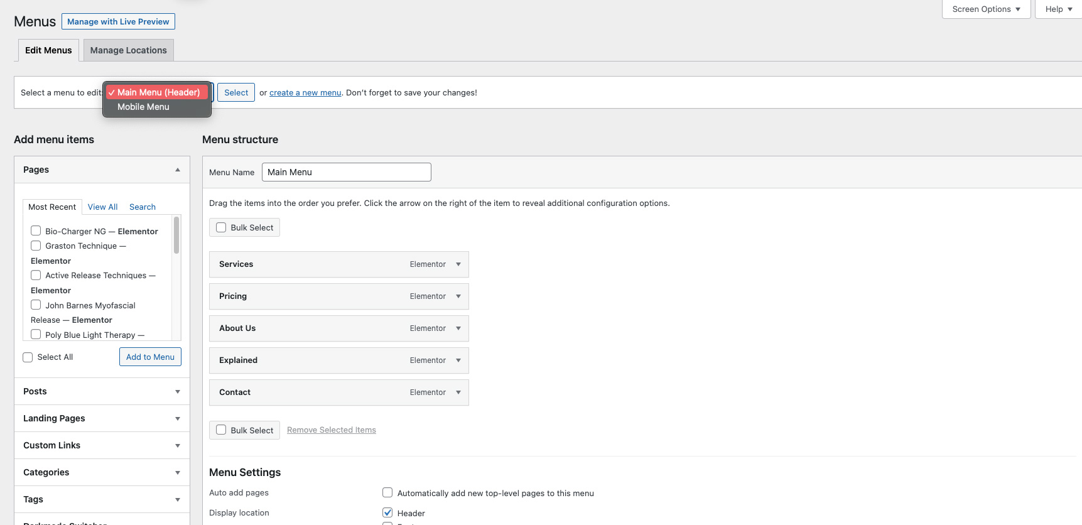Open the About Us item settings arrow
Viewport: 1082px width, 525px height.
click(458, 328)
